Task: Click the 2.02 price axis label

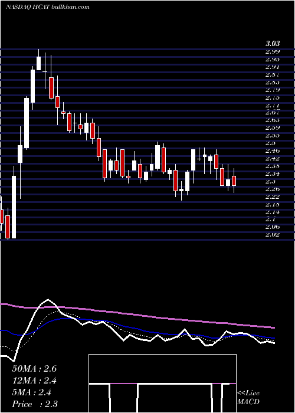Action: click(273, 234)
